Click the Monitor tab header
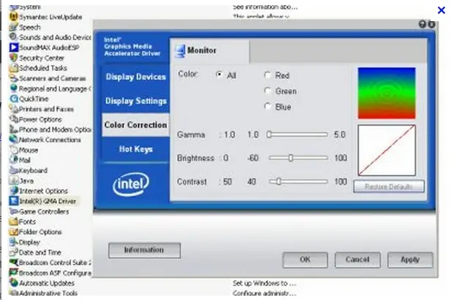 tap(210, 51)
